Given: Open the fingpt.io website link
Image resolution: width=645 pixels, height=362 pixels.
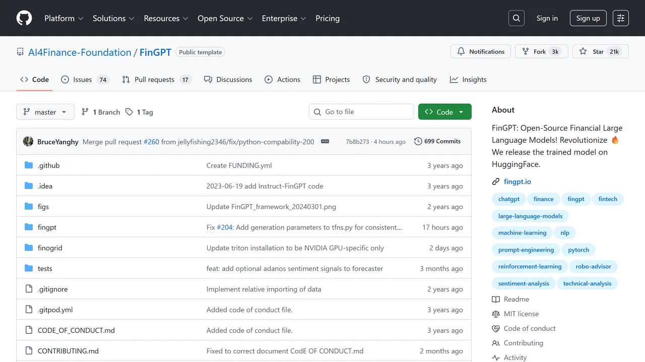Looking at the screenshot, I should tap(518, 182).
